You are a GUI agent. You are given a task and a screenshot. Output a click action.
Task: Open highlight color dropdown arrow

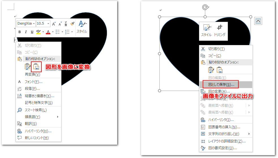(x=43, y=32)
